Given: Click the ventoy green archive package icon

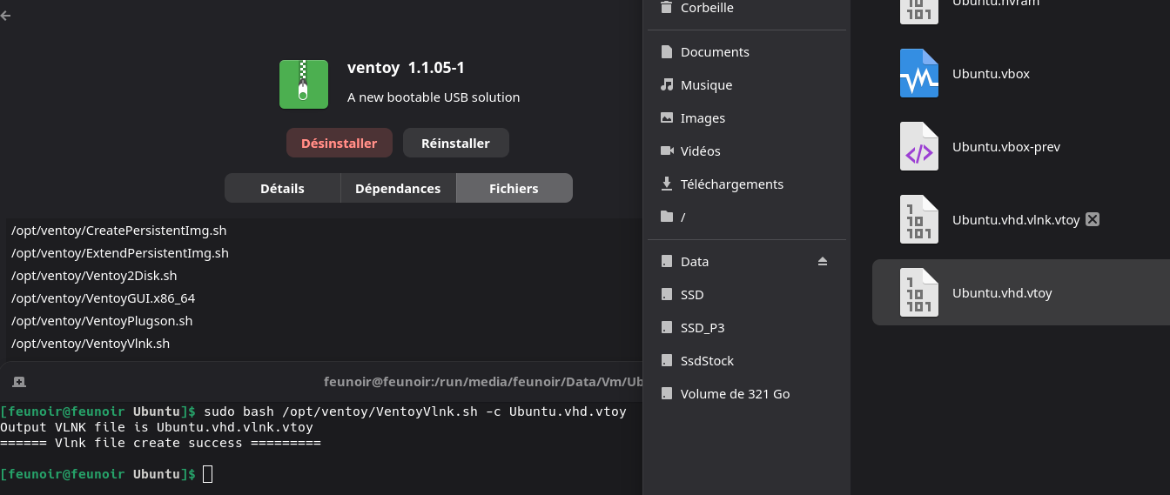Looking at the screenshot, I should pos(303,84).
